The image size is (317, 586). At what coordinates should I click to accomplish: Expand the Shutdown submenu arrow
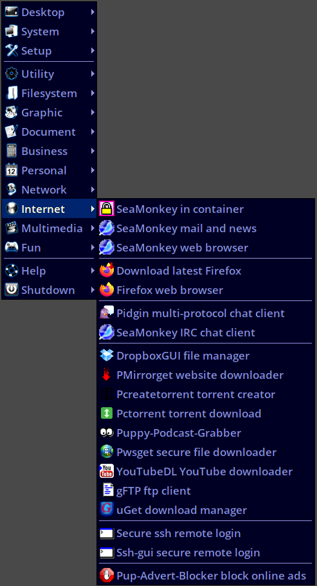click(92, 289)
